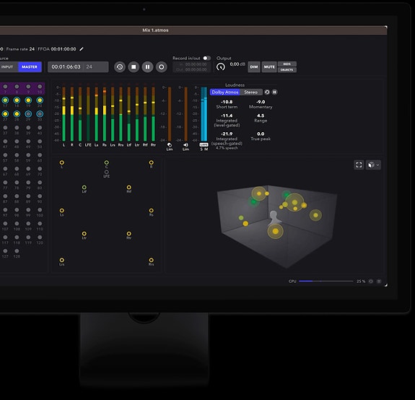
Task: Click the R speaker in the layout
Action: point(151,162)
